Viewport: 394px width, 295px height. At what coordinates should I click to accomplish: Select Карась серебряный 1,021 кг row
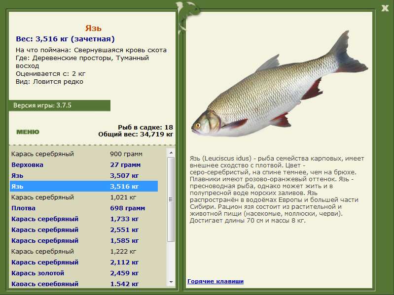tap(84, 197)
